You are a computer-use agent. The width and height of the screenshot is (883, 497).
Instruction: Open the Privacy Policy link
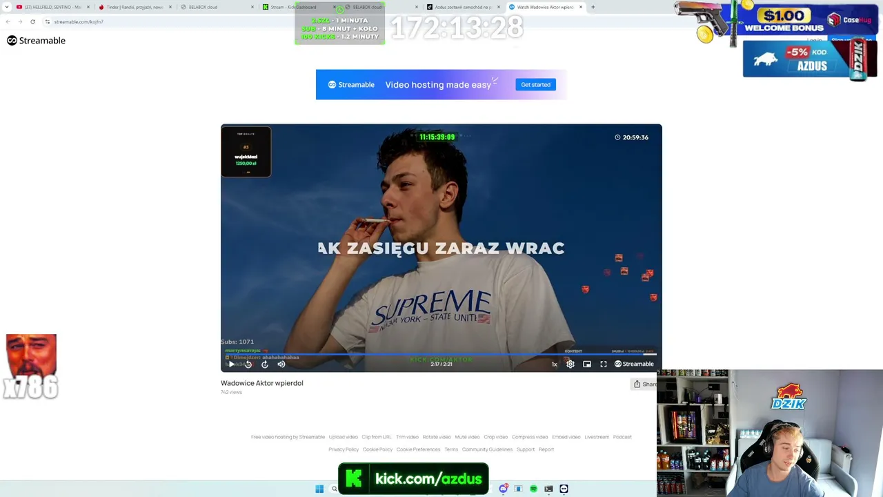click(344, 449)
